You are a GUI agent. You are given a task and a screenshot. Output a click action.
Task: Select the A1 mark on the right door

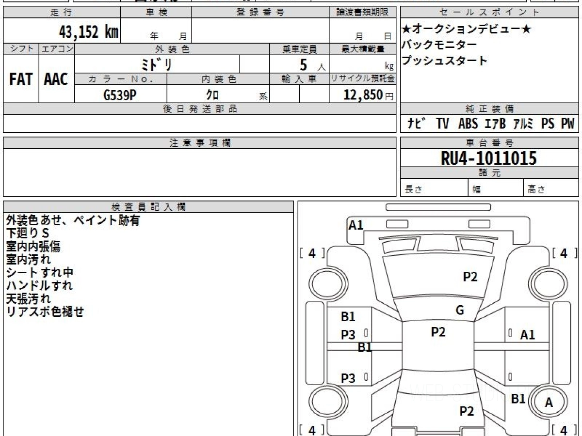(528, 335)
